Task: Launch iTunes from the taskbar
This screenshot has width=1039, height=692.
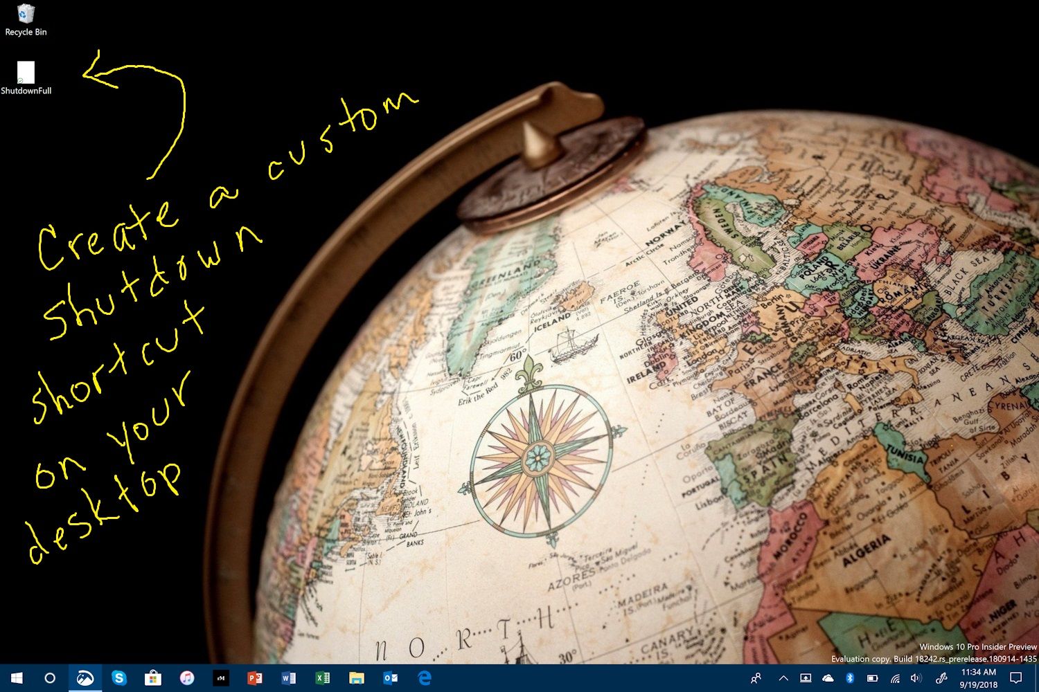Action: pyautogui.click(x=186, y=678)
